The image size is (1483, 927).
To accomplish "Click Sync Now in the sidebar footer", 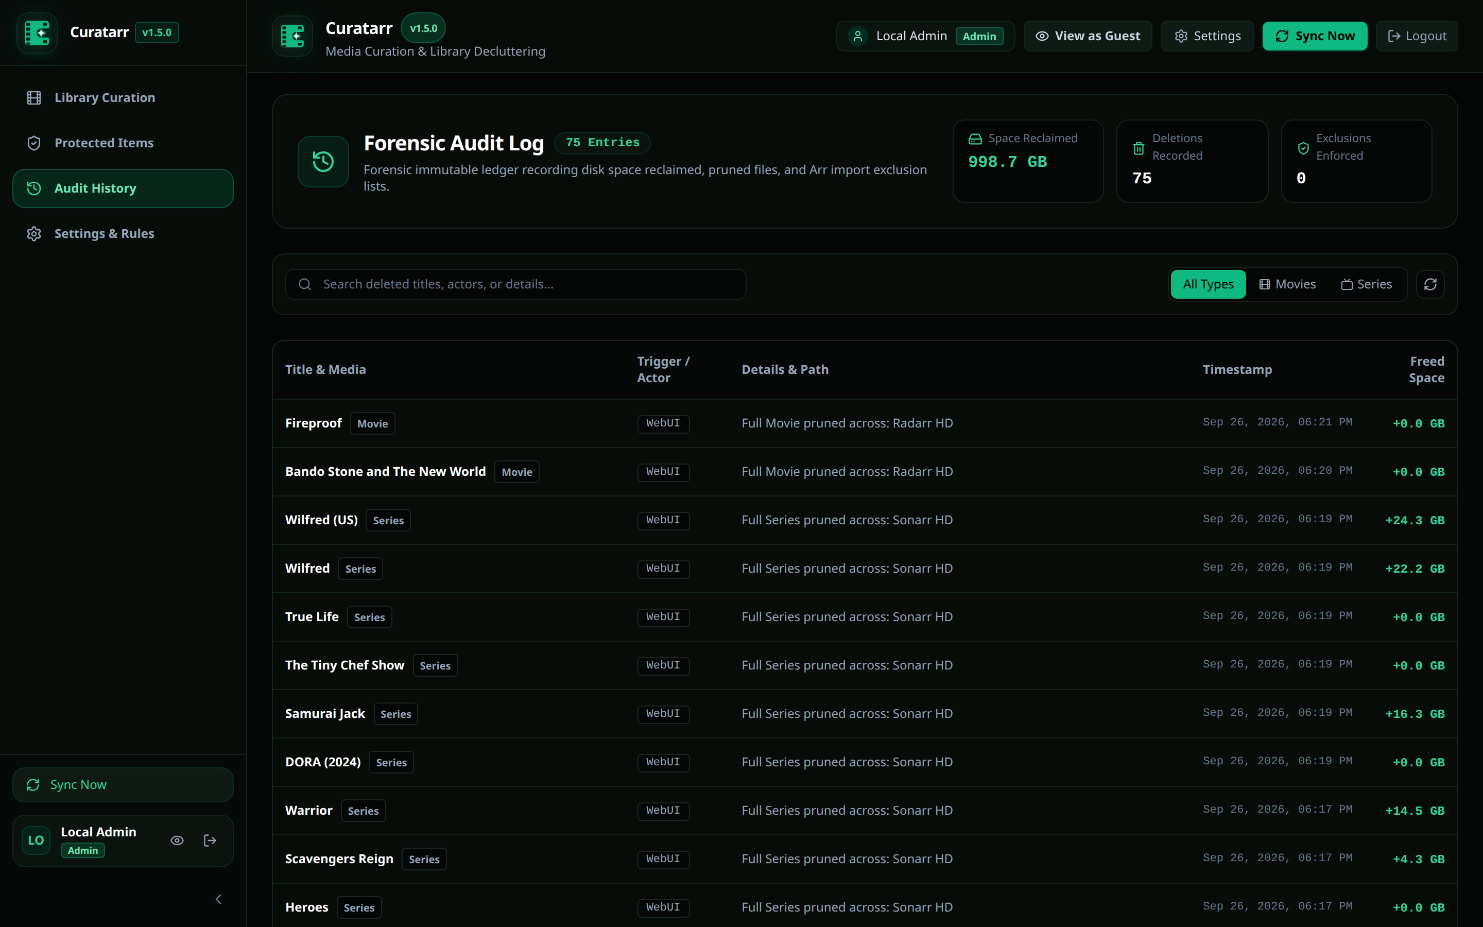I will pos(123,785).
